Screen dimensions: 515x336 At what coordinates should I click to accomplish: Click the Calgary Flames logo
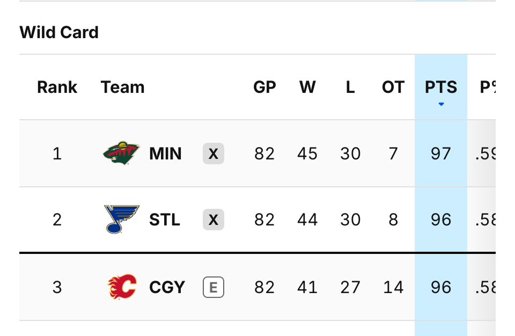[x=122, y=287]
